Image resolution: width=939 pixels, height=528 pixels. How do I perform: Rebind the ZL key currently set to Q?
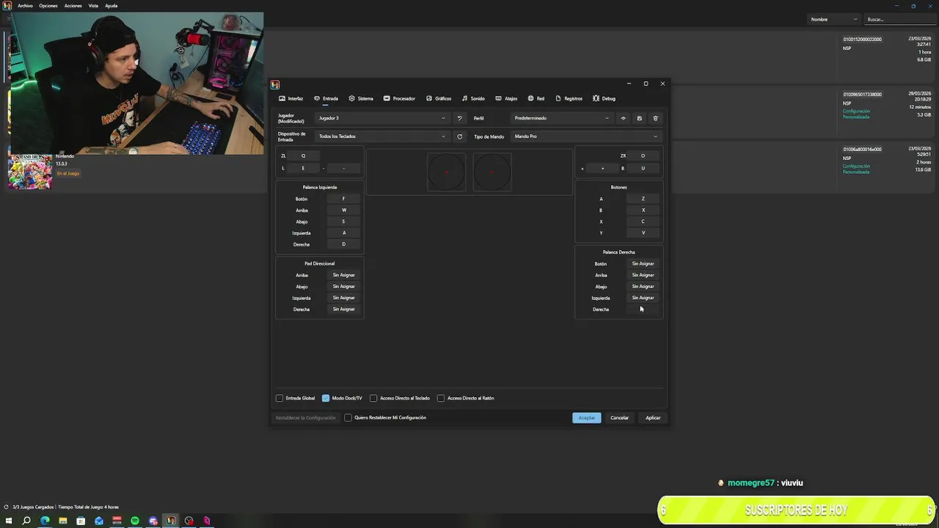(304, 155)
